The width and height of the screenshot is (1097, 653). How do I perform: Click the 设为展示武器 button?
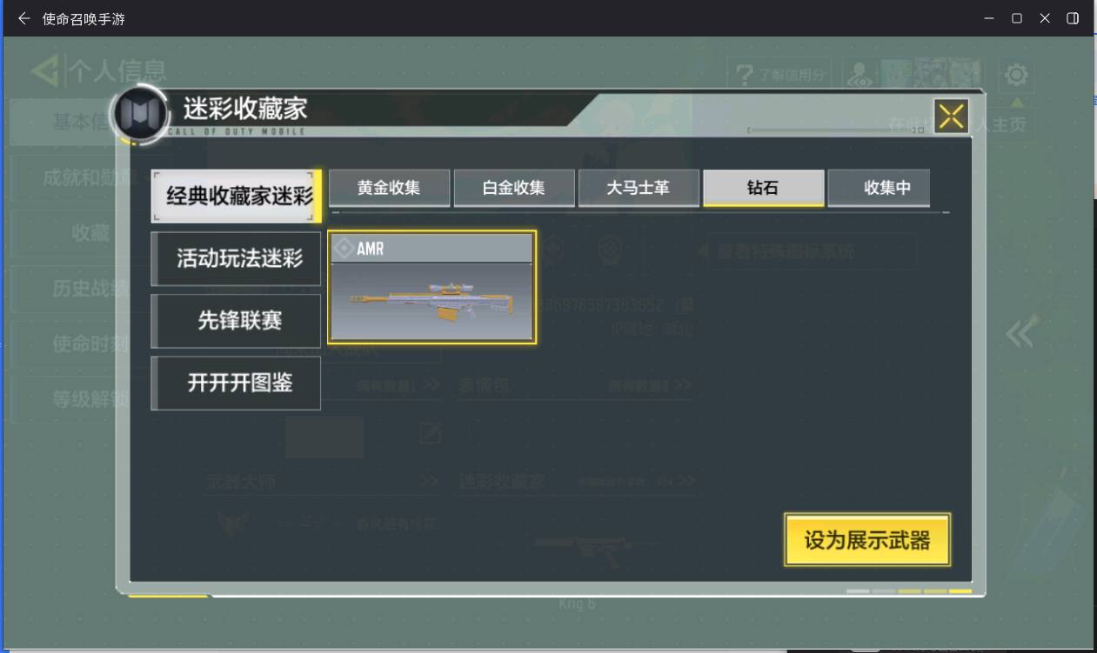[867, 540]
